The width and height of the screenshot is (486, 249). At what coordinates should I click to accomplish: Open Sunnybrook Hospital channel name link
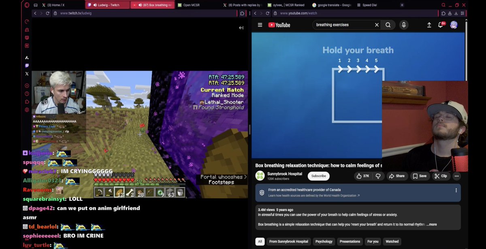click(285, 174)
